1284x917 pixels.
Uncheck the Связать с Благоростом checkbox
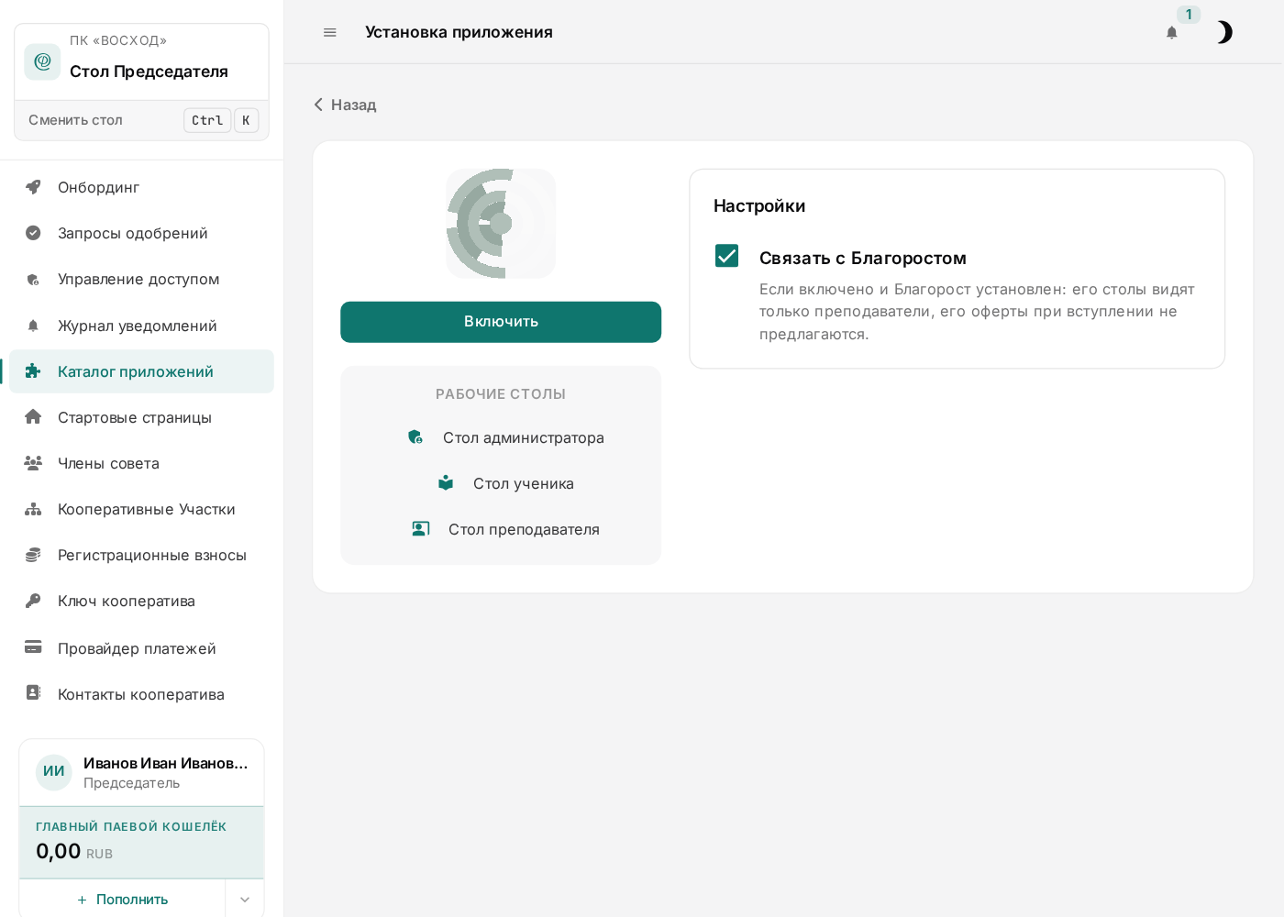(726, 256)
